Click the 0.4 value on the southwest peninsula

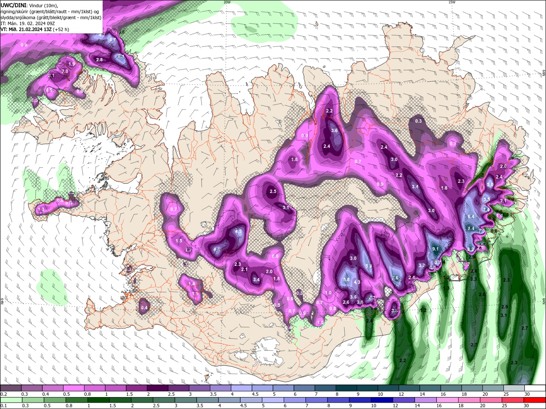coord(144,308)
